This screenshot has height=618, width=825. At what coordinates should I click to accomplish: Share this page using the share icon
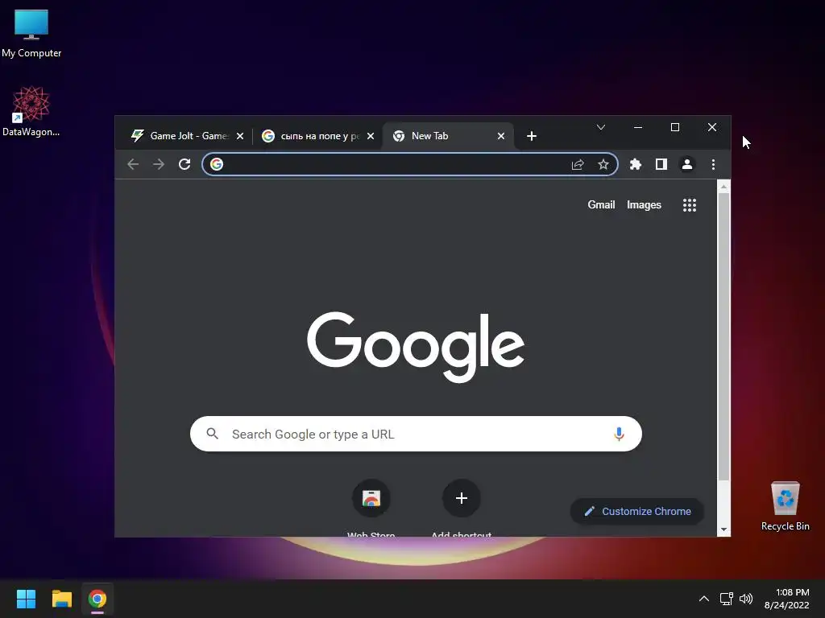coord(578,164)
